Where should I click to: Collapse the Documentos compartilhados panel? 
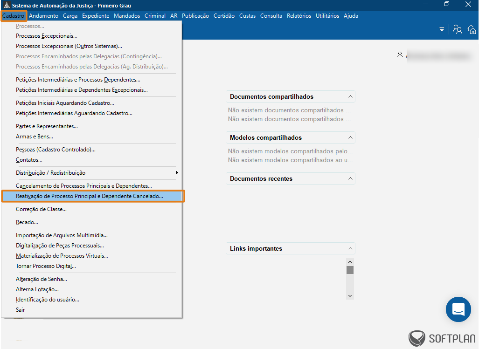pyautogui.click(x=350, y=97)
